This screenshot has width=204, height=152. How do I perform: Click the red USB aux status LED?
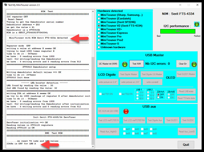coord(126,111)
